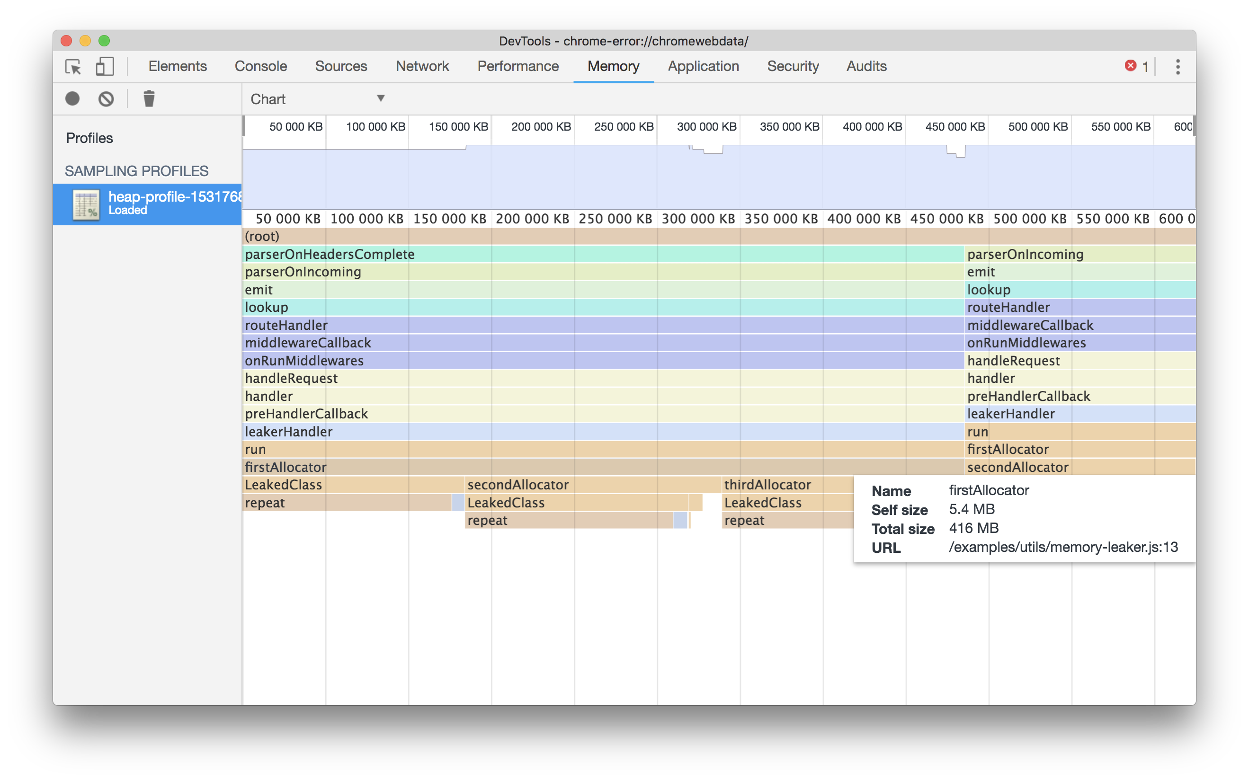1249x781 pixels.
Task: Toggle the device toolbar icon
Action: 105,67
